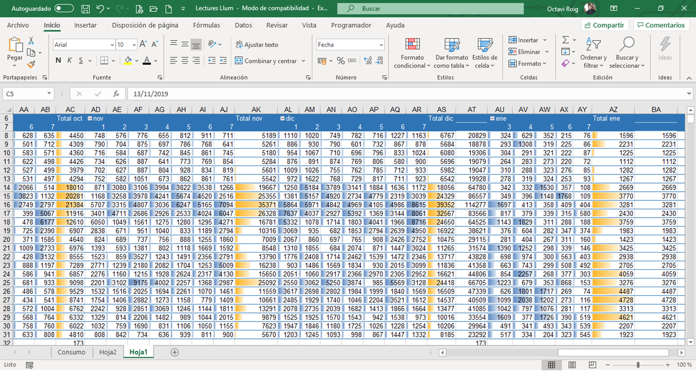Toggle the Autoguardado switch
696x391 pixels.
tap(64, 9)
